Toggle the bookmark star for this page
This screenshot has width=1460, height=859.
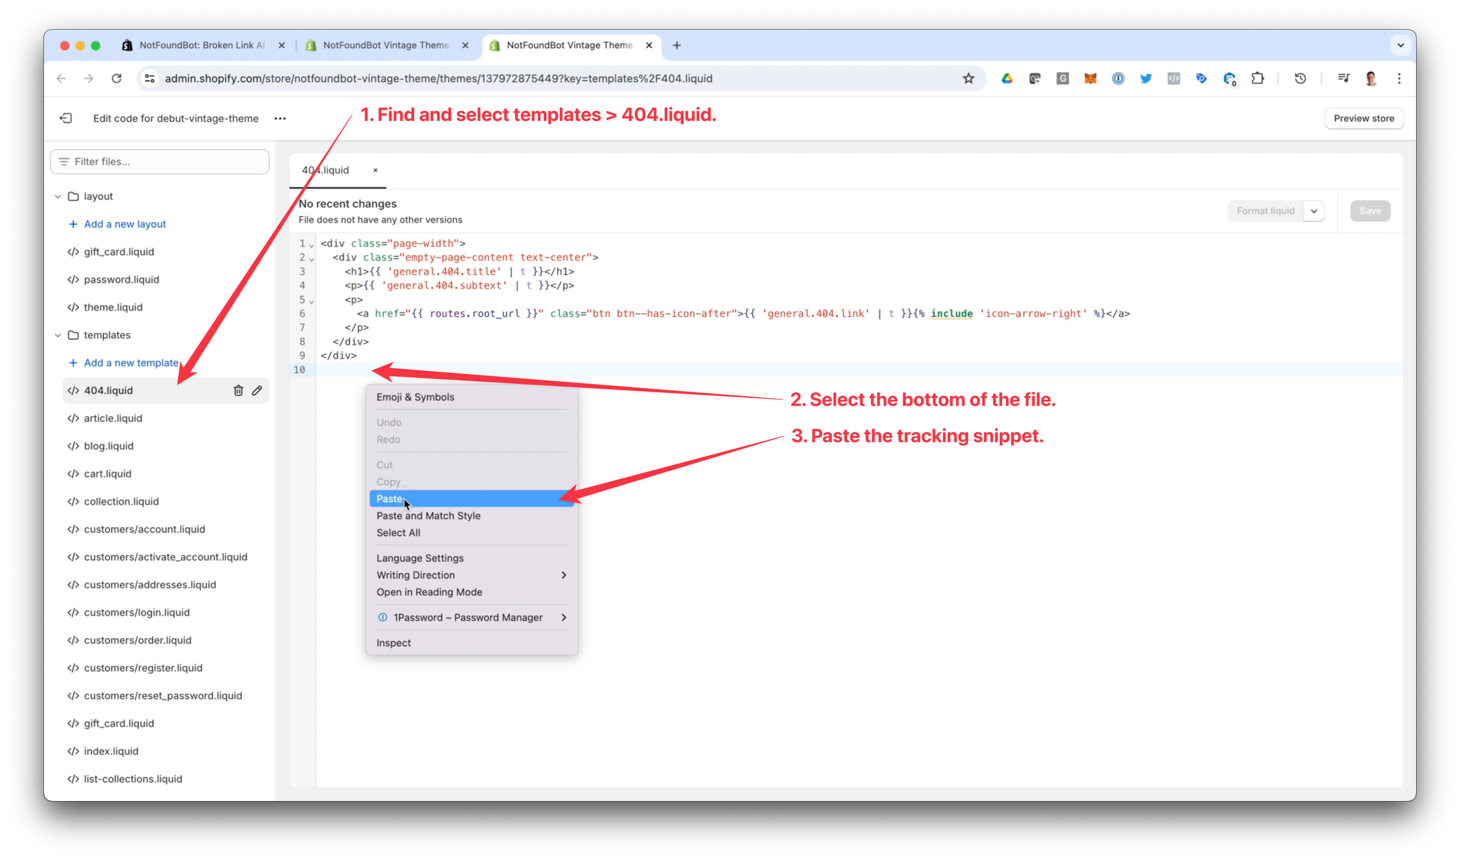[x=969, y=78]
